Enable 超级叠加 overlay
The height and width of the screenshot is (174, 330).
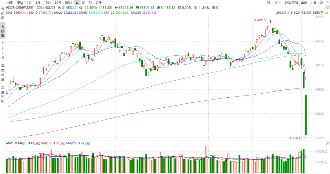(x=291, y=2)
